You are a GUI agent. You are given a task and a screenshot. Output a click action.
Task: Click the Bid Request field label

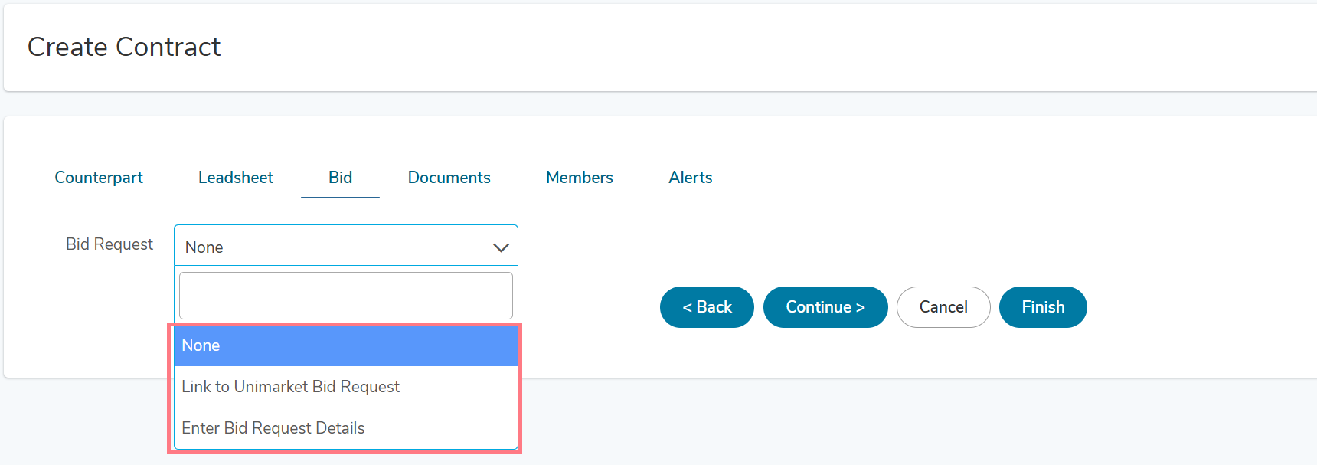[x=109, y=244]
